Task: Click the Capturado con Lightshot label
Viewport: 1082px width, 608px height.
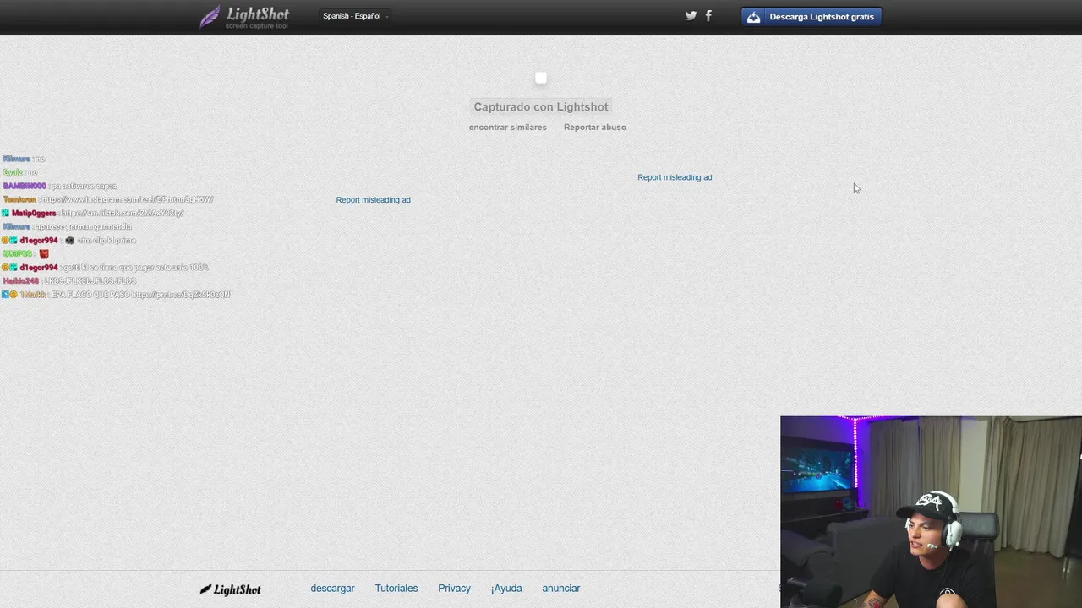Action: click(x=541, y=106)
